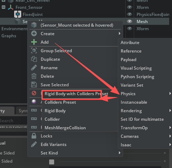Toggle visibility of selected Mesh row
This screenshot has width=172, height=168.
(x=130, y=21)
